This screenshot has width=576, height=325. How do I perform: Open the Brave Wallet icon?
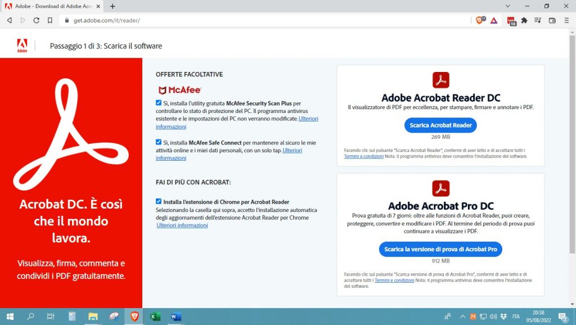[x=552, y=20]
